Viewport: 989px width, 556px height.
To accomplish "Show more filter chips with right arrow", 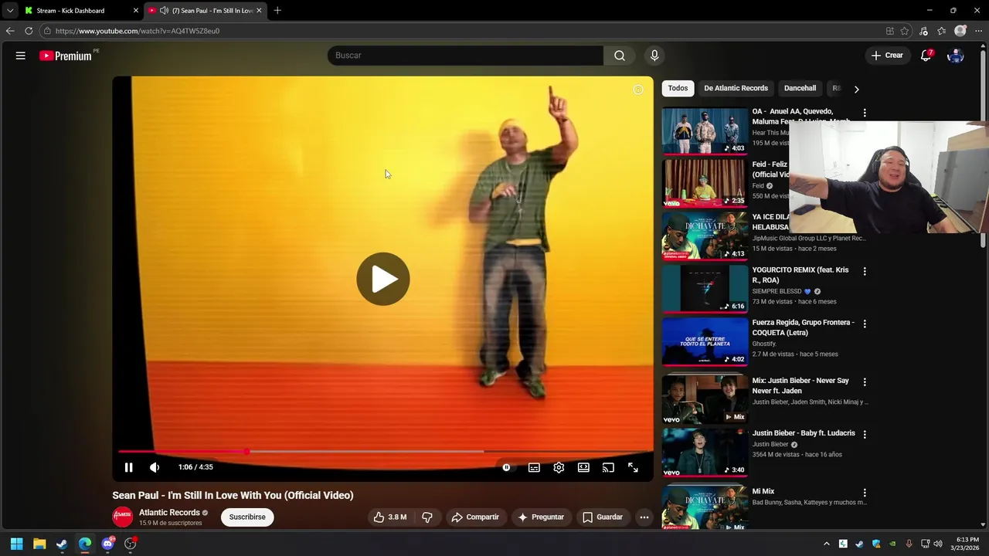I will (856, 89).
